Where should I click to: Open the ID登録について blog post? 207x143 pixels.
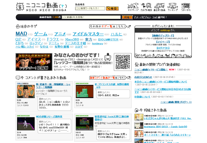142,97
